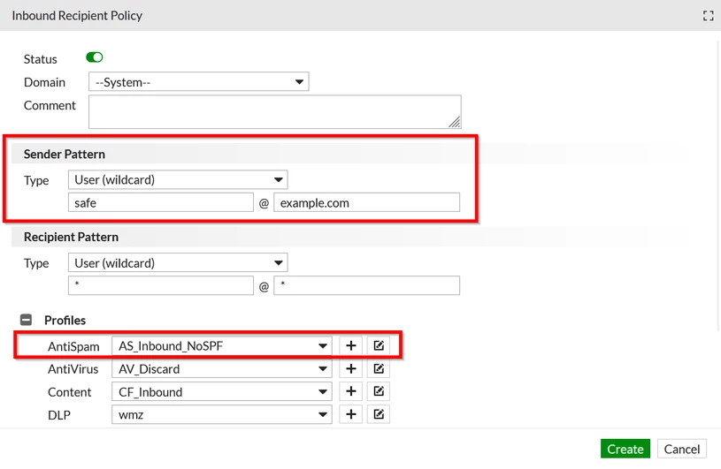Open the Domain dropdown showing --System--

click(199, 81)
